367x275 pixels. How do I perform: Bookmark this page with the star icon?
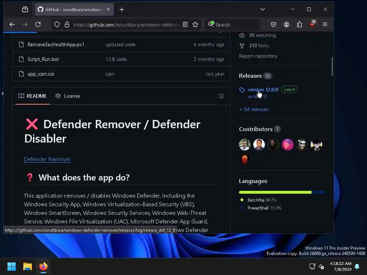(195, 24)
